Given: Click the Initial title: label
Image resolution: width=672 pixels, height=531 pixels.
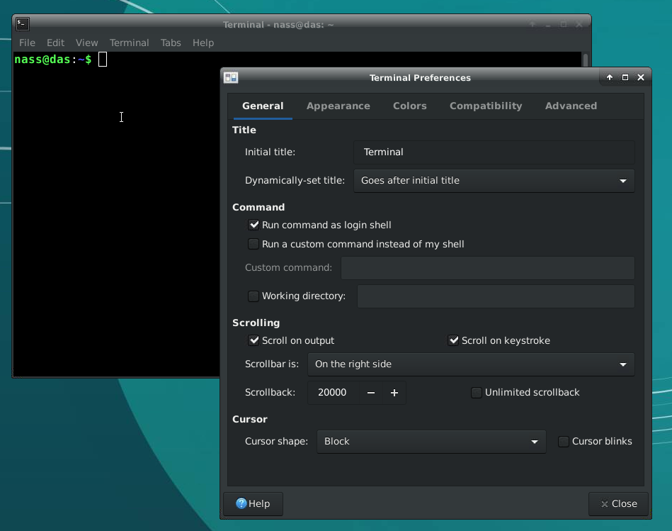Looking at the screenshot, I should coord(270,152).
